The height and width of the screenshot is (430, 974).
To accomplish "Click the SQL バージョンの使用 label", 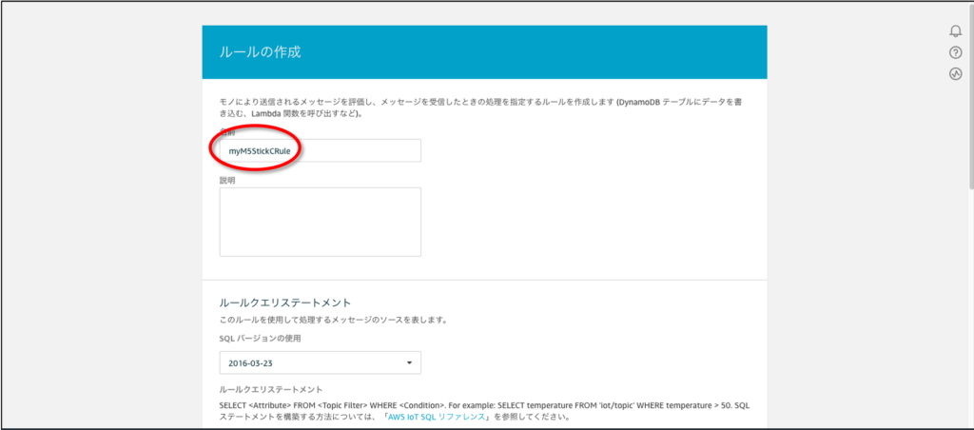I will coord(260,340).
